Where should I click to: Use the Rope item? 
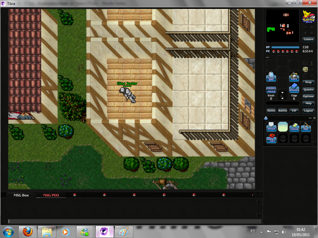[294, 77]
